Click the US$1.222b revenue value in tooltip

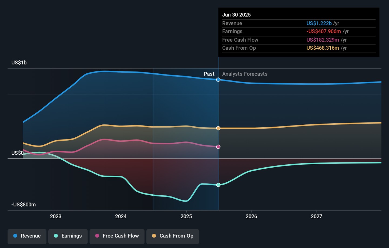pyautogui.click(x=319, y=23)
